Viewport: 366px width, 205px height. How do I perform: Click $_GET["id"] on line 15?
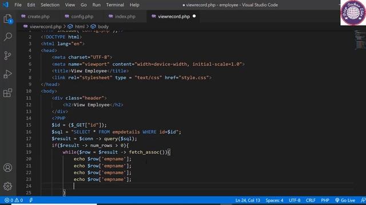click(86, 125)
